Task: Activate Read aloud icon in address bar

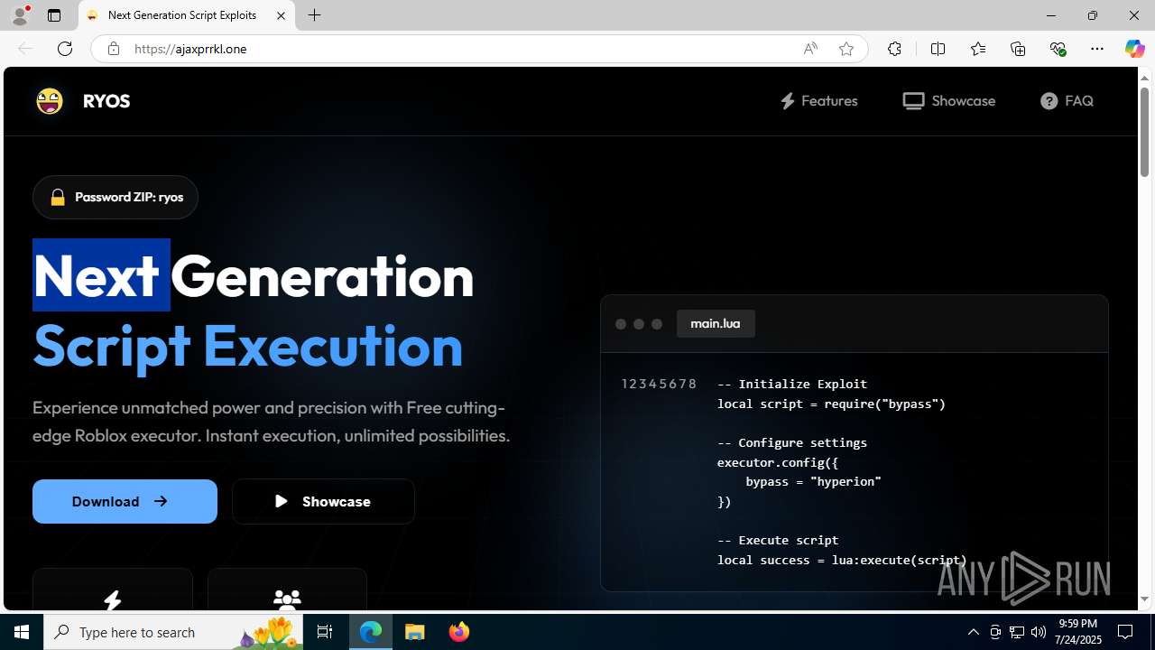Action: point(810,49)
